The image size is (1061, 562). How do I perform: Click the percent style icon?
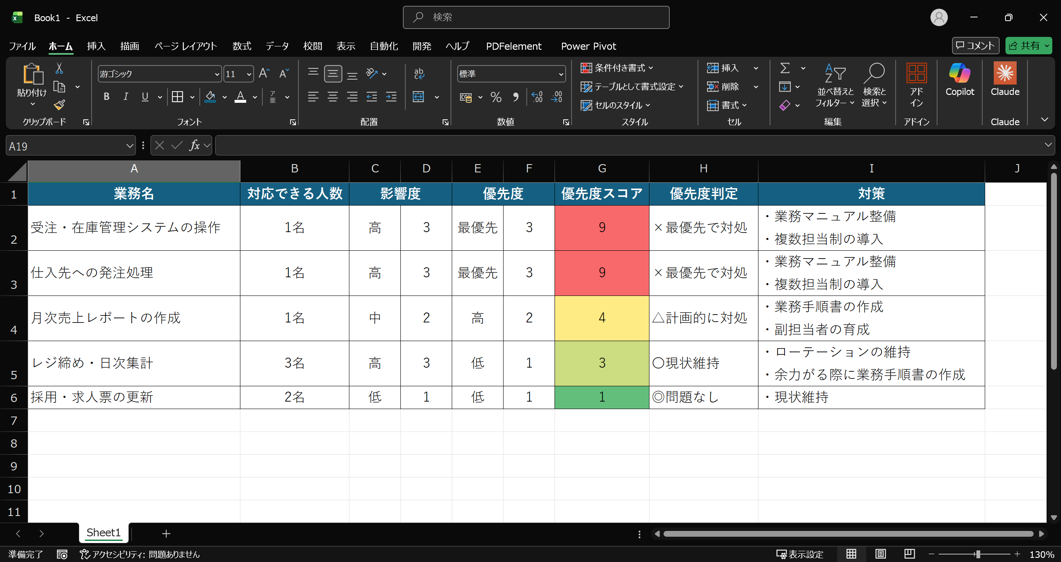pyautogui.click(x=496, y=97)
